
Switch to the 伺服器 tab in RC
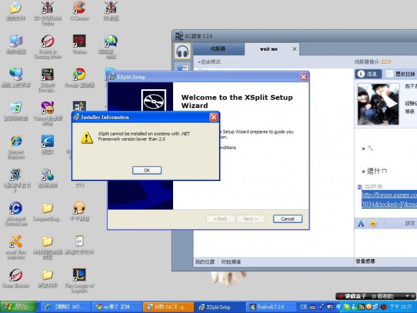point(218,49)
